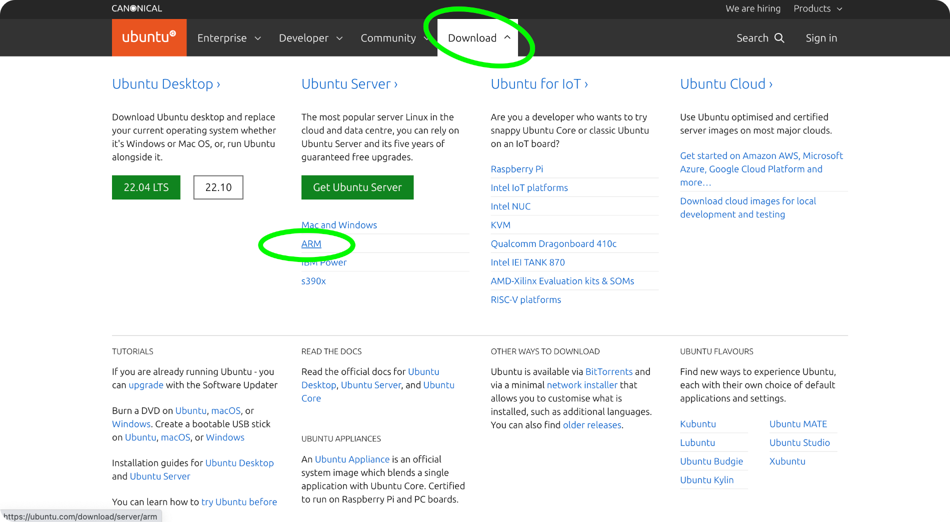The width and height of the screenshot is (950, 522).
Task: Open the Products dropdown
Action: pyautogui.click(x=818, y=8)
